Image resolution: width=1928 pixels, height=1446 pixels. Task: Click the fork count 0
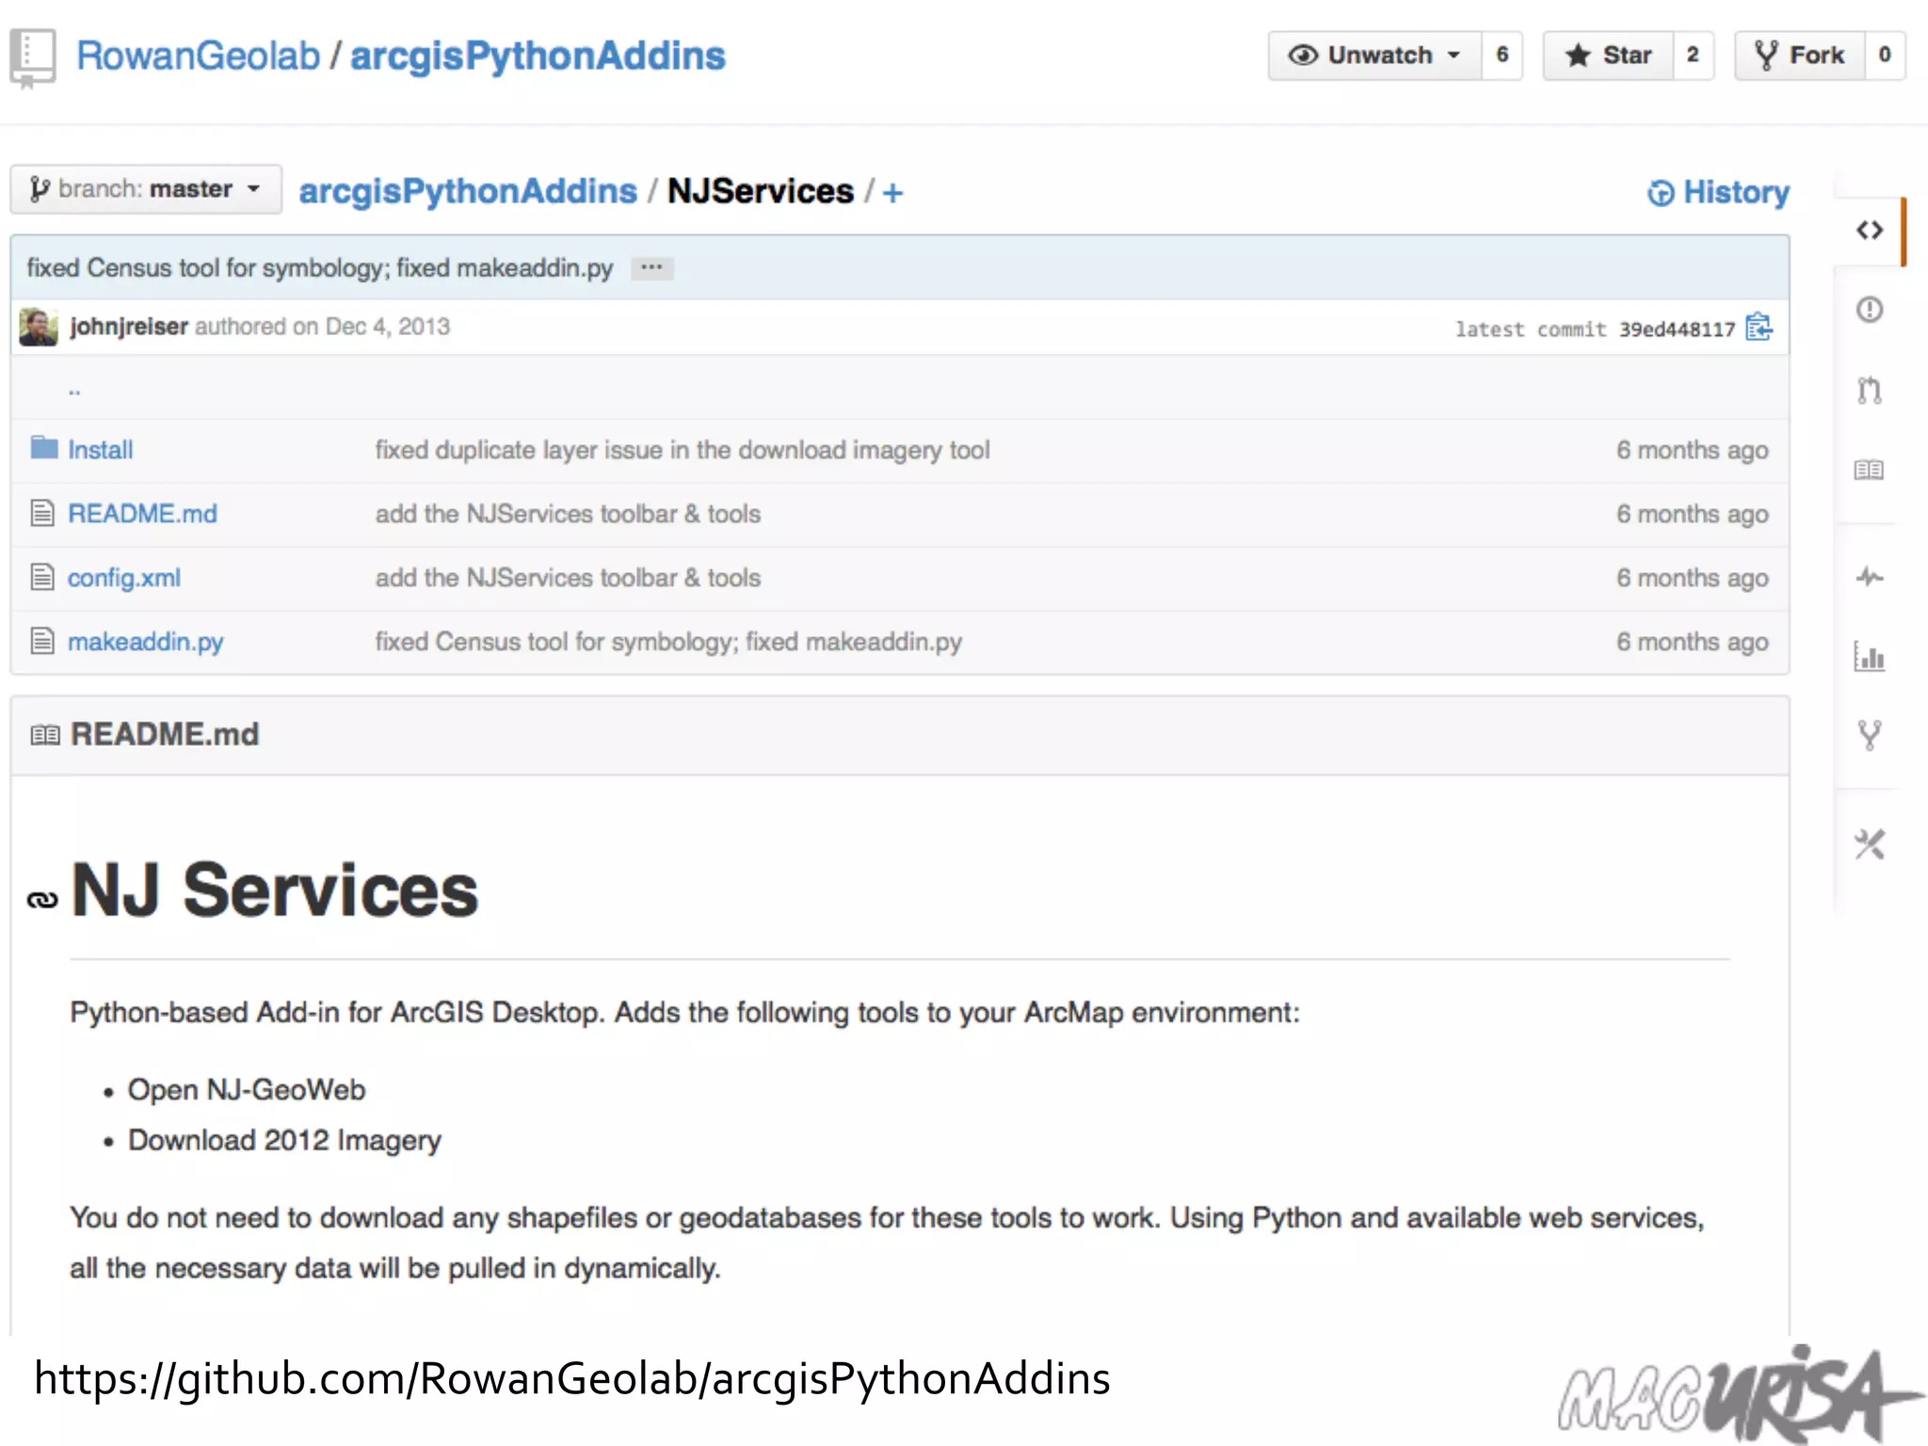[1885, 56]
